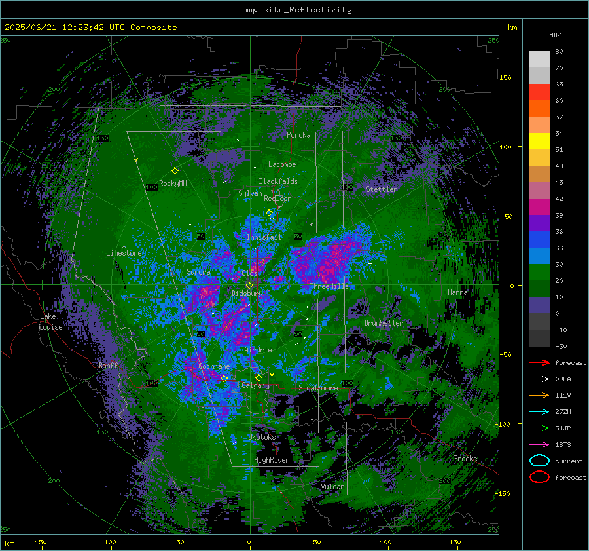Click the orange 111V arrow legend icon
Screen dimensions: 589x551
(539, 395)
